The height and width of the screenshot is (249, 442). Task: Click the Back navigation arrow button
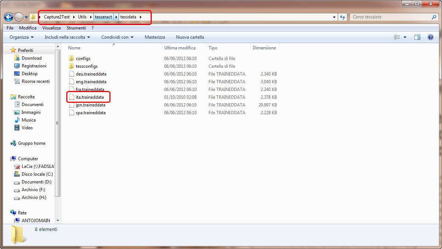(x=8, y=17)
